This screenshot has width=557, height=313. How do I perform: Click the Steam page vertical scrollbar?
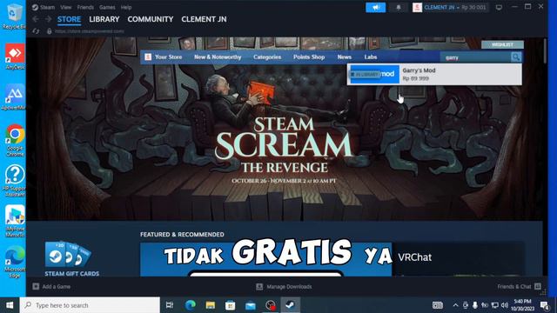(545, 50)
